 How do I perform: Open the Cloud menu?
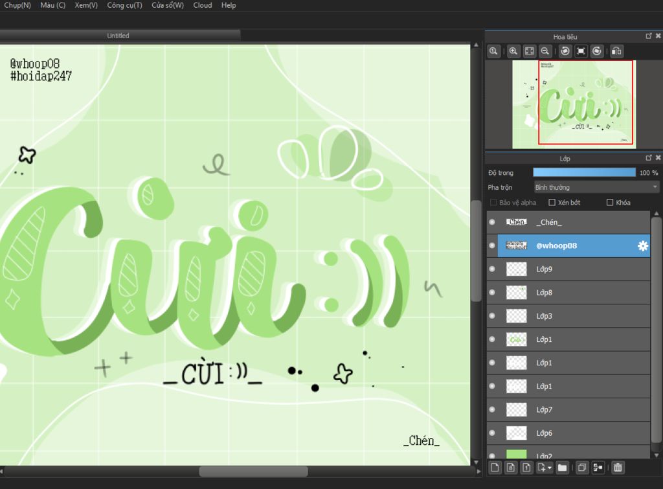coord(203,5)
